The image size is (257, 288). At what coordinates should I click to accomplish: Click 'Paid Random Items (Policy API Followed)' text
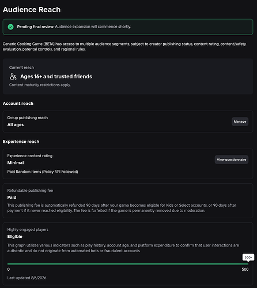tap(43, 172)
